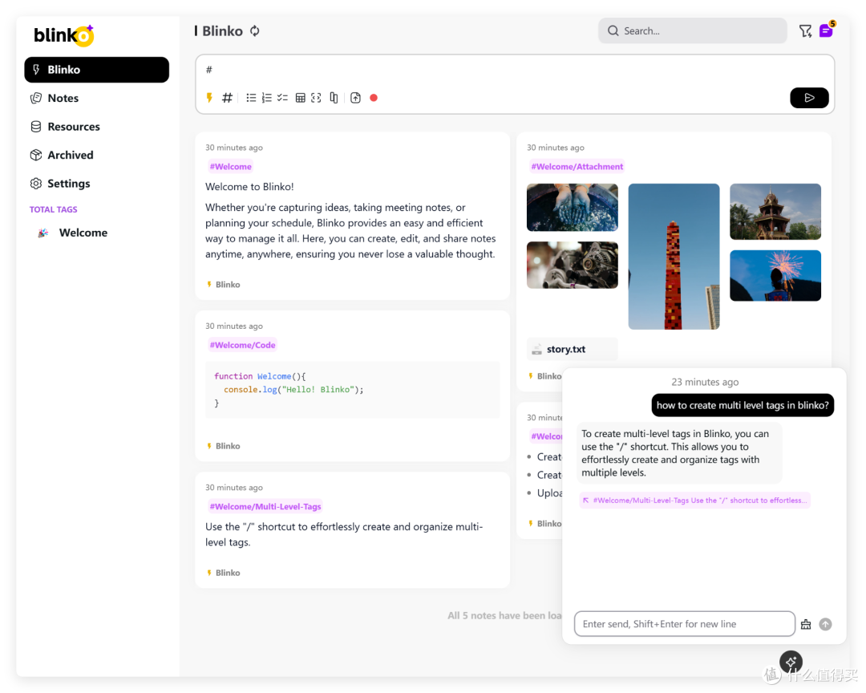Click the AI chat message input field
This screenshot has width=866, height=693.
[684, 624]
